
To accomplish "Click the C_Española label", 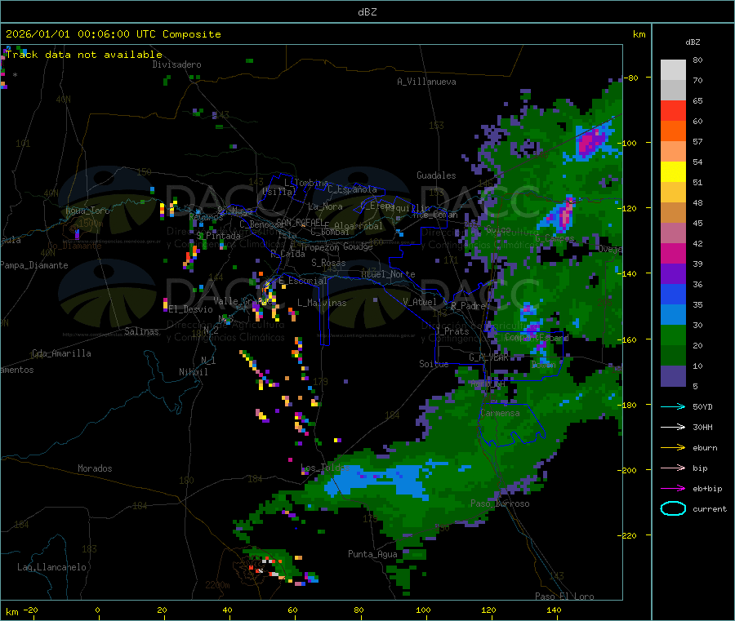I will pyautogui.click(x=353, y=189).
